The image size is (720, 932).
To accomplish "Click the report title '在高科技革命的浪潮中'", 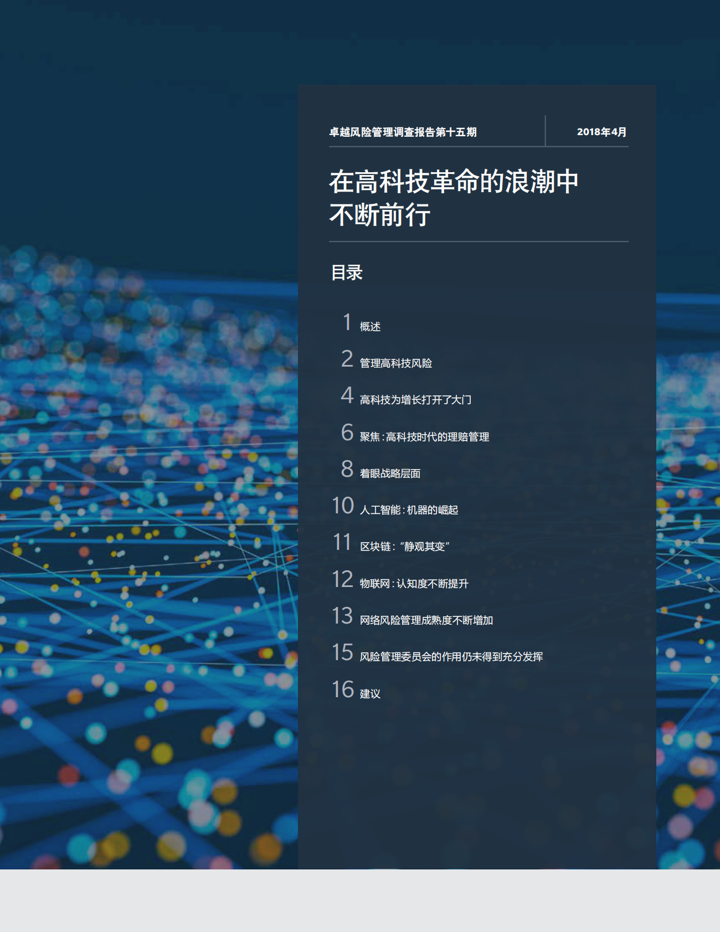I will click(x=454, y=182).
